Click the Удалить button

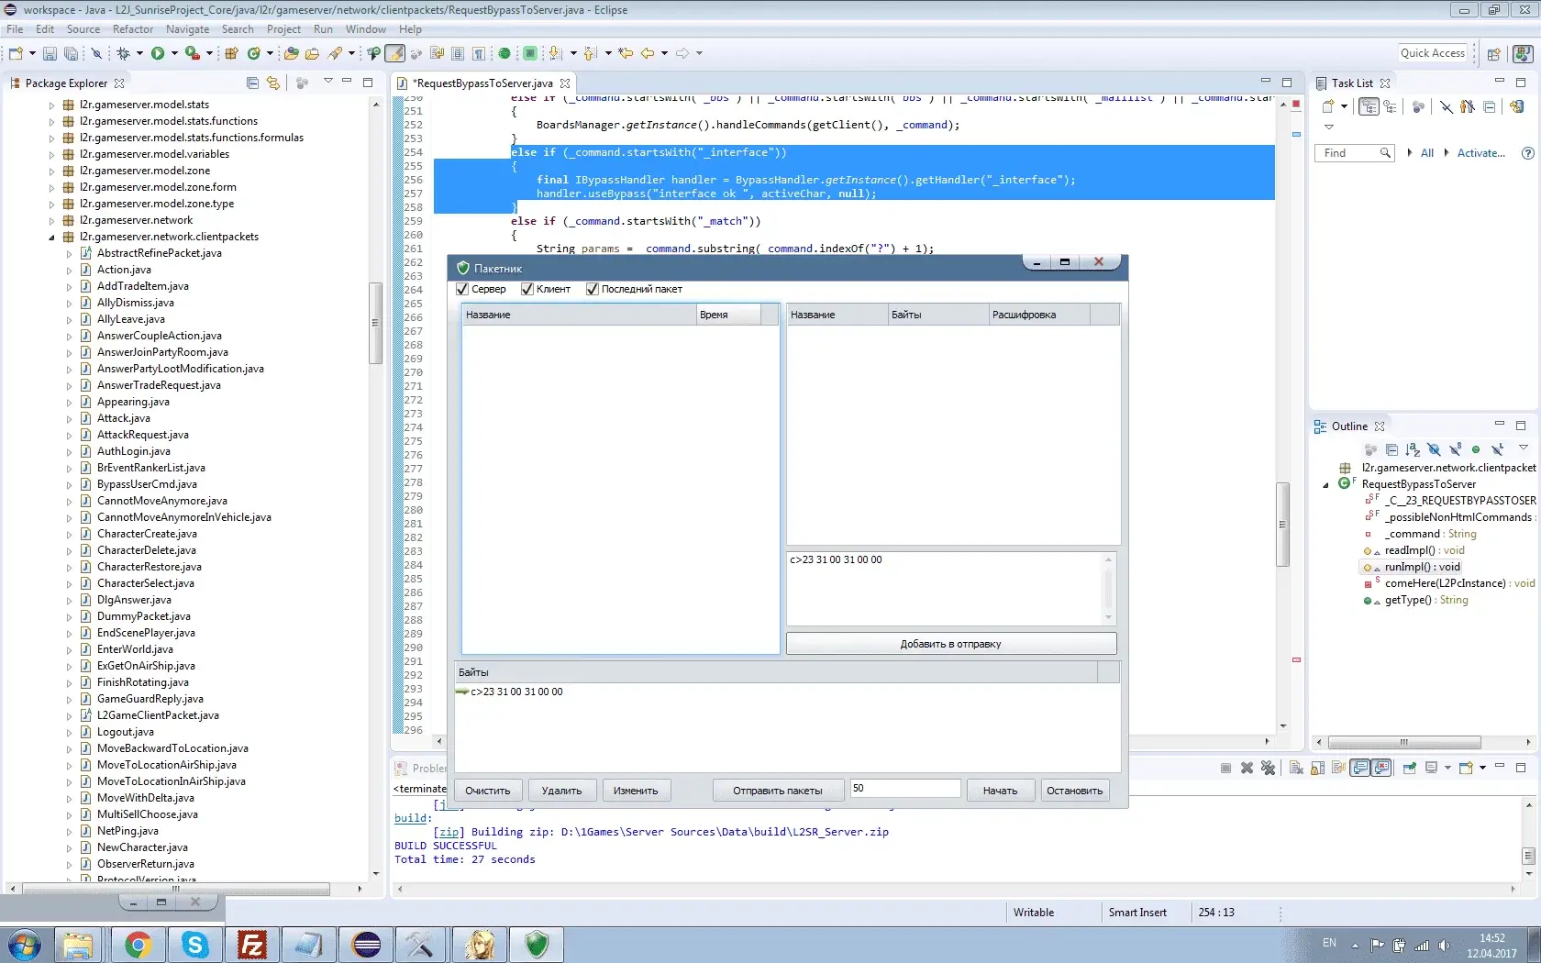[561, 791]
